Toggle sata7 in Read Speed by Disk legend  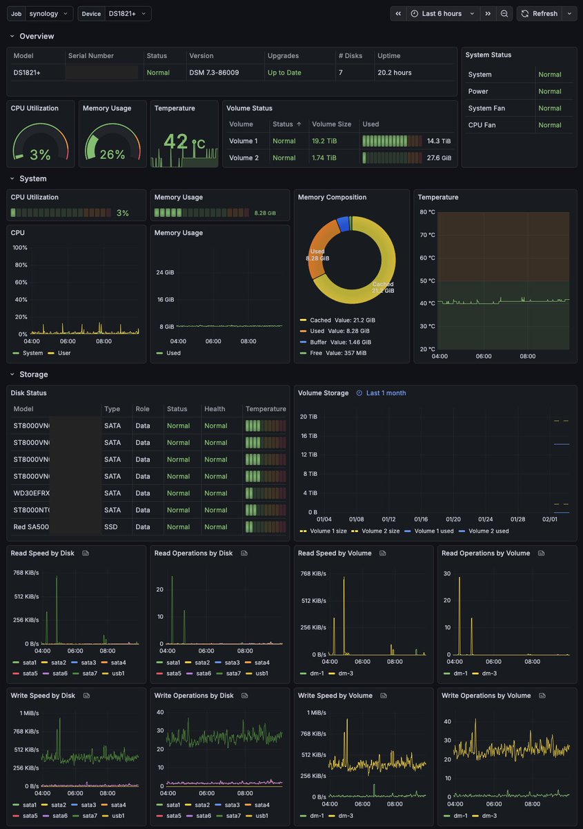pos(89,673)
